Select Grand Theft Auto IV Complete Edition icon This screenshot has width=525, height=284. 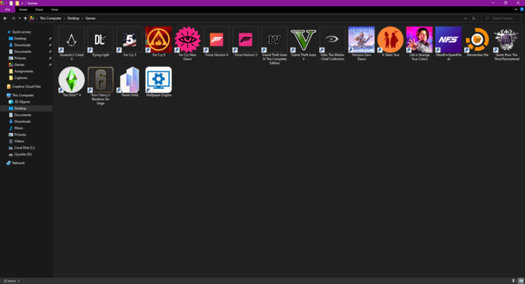pos(275,39)
